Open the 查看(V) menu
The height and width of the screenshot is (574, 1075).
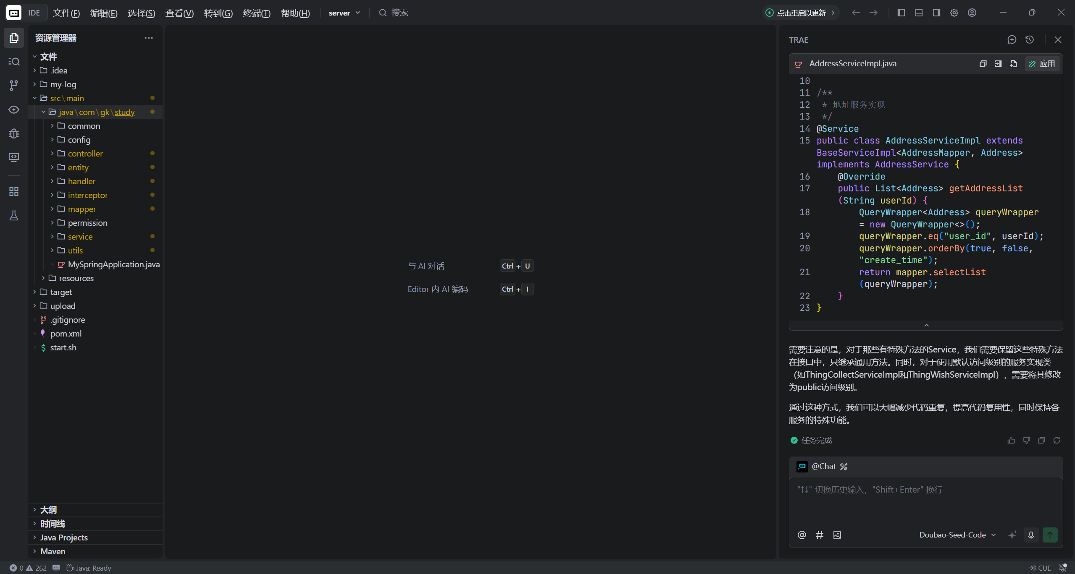179,13
